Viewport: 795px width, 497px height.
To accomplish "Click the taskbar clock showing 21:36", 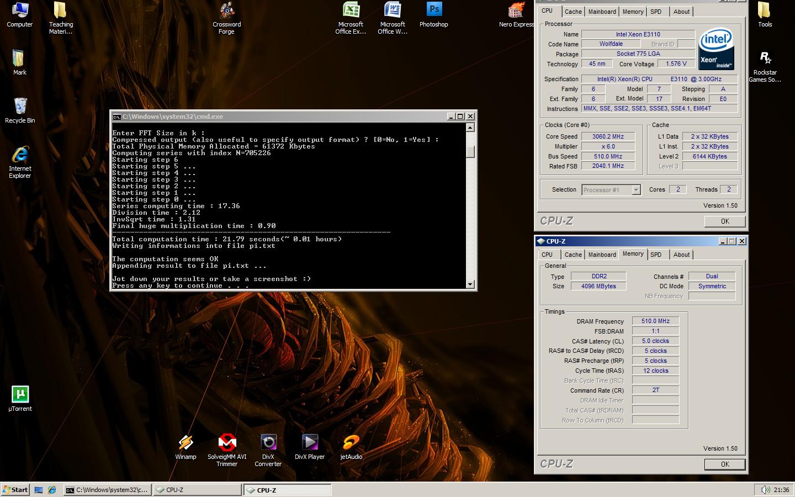I will (x=781, y=490).
